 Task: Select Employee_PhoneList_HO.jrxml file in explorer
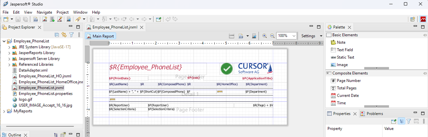(45, 76)
